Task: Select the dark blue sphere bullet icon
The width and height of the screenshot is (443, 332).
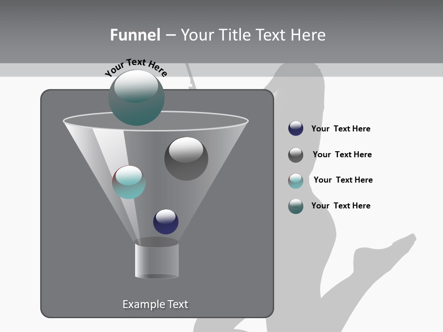Action: (x=295, y=129)
